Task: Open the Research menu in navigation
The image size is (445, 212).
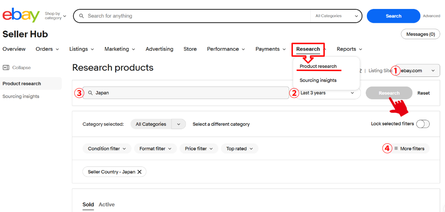Action: click(308, 49)
